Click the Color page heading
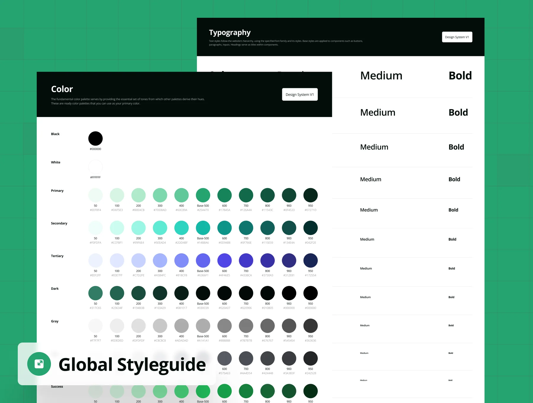The image size is (533, 403). [x=62, y=89]
